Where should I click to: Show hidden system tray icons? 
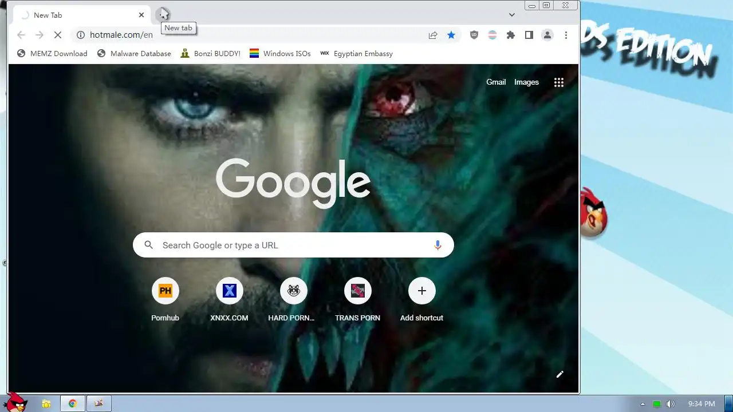[x=643, y=404]
